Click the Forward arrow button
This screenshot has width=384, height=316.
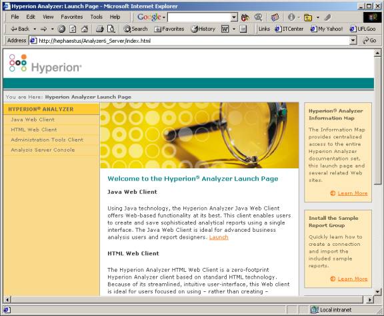tap(43, 29)
